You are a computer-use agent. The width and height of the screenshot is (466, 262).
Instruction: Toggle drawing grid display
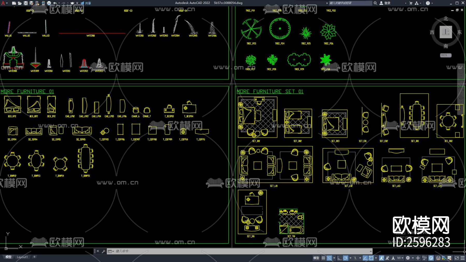[323, 258]
